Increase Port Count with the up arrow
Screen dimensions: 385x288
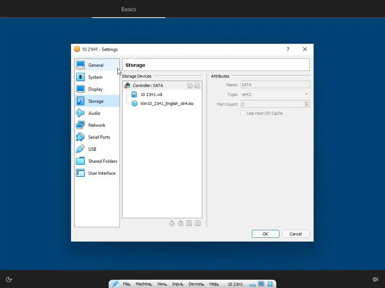pos(307,102)
